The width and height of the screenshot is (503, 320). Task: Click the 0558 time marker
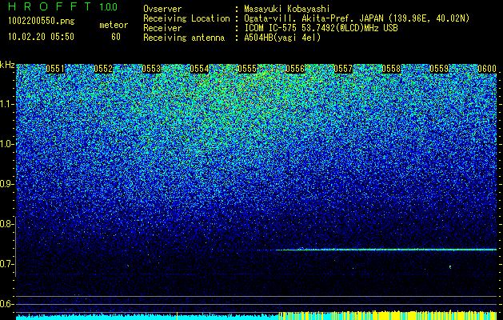391,69
